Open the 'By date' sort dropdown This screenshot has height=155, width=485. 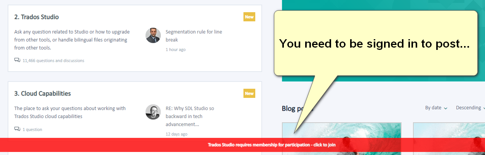pyautogui.click(x=436, y=108)
